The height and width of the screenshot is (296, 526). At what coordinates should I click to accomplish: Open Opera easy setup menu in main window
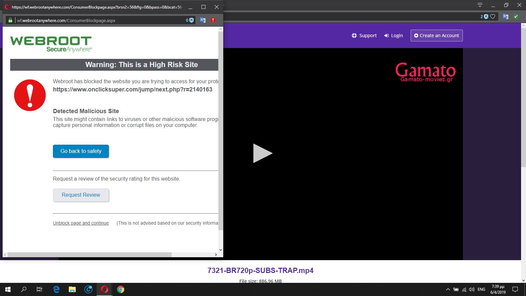(x=480, y=5)
